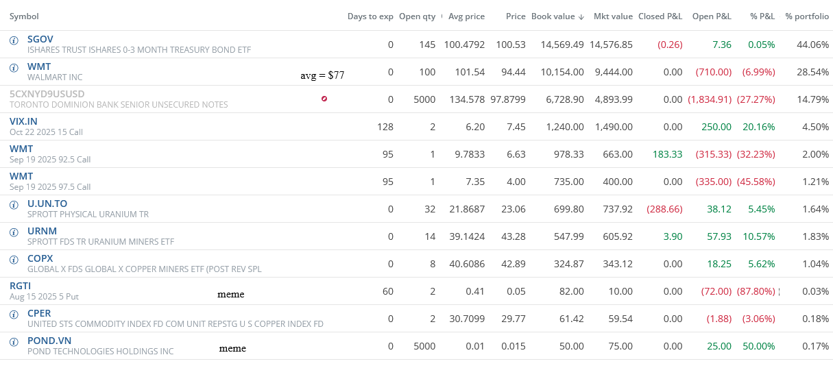833x392 pixels.
Task: Open URNM symbol link
Action: click(x=42, y=231)
